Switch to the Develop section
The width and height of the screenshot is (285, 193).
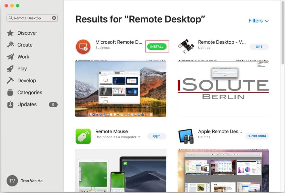[26, 81]
